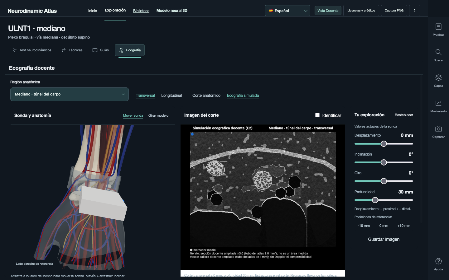Select the +10 mm reference position
The image size is (449, 280).
(x=404, y=226)
